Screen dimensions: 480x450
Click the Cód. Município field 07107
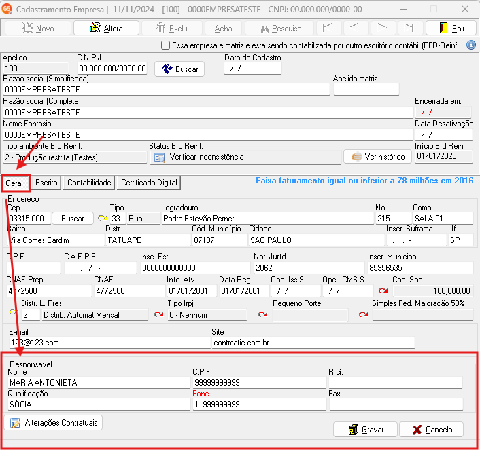pos(219,240)
